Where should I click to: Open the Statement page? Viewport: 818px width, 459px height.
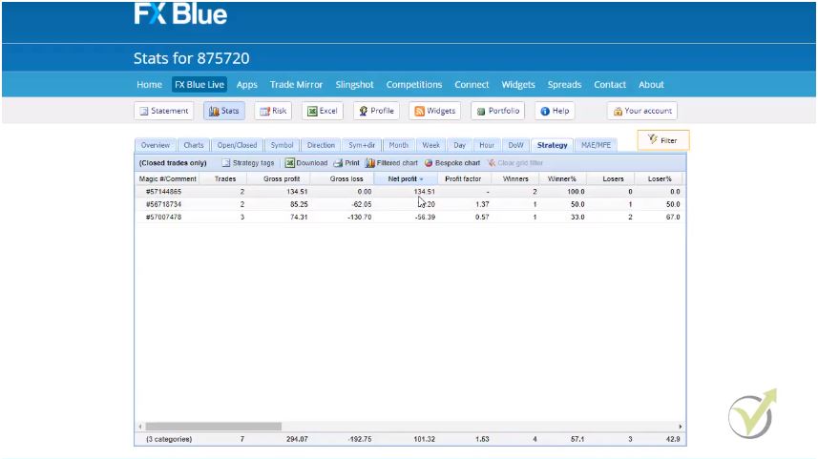click(x=164, y=111)
